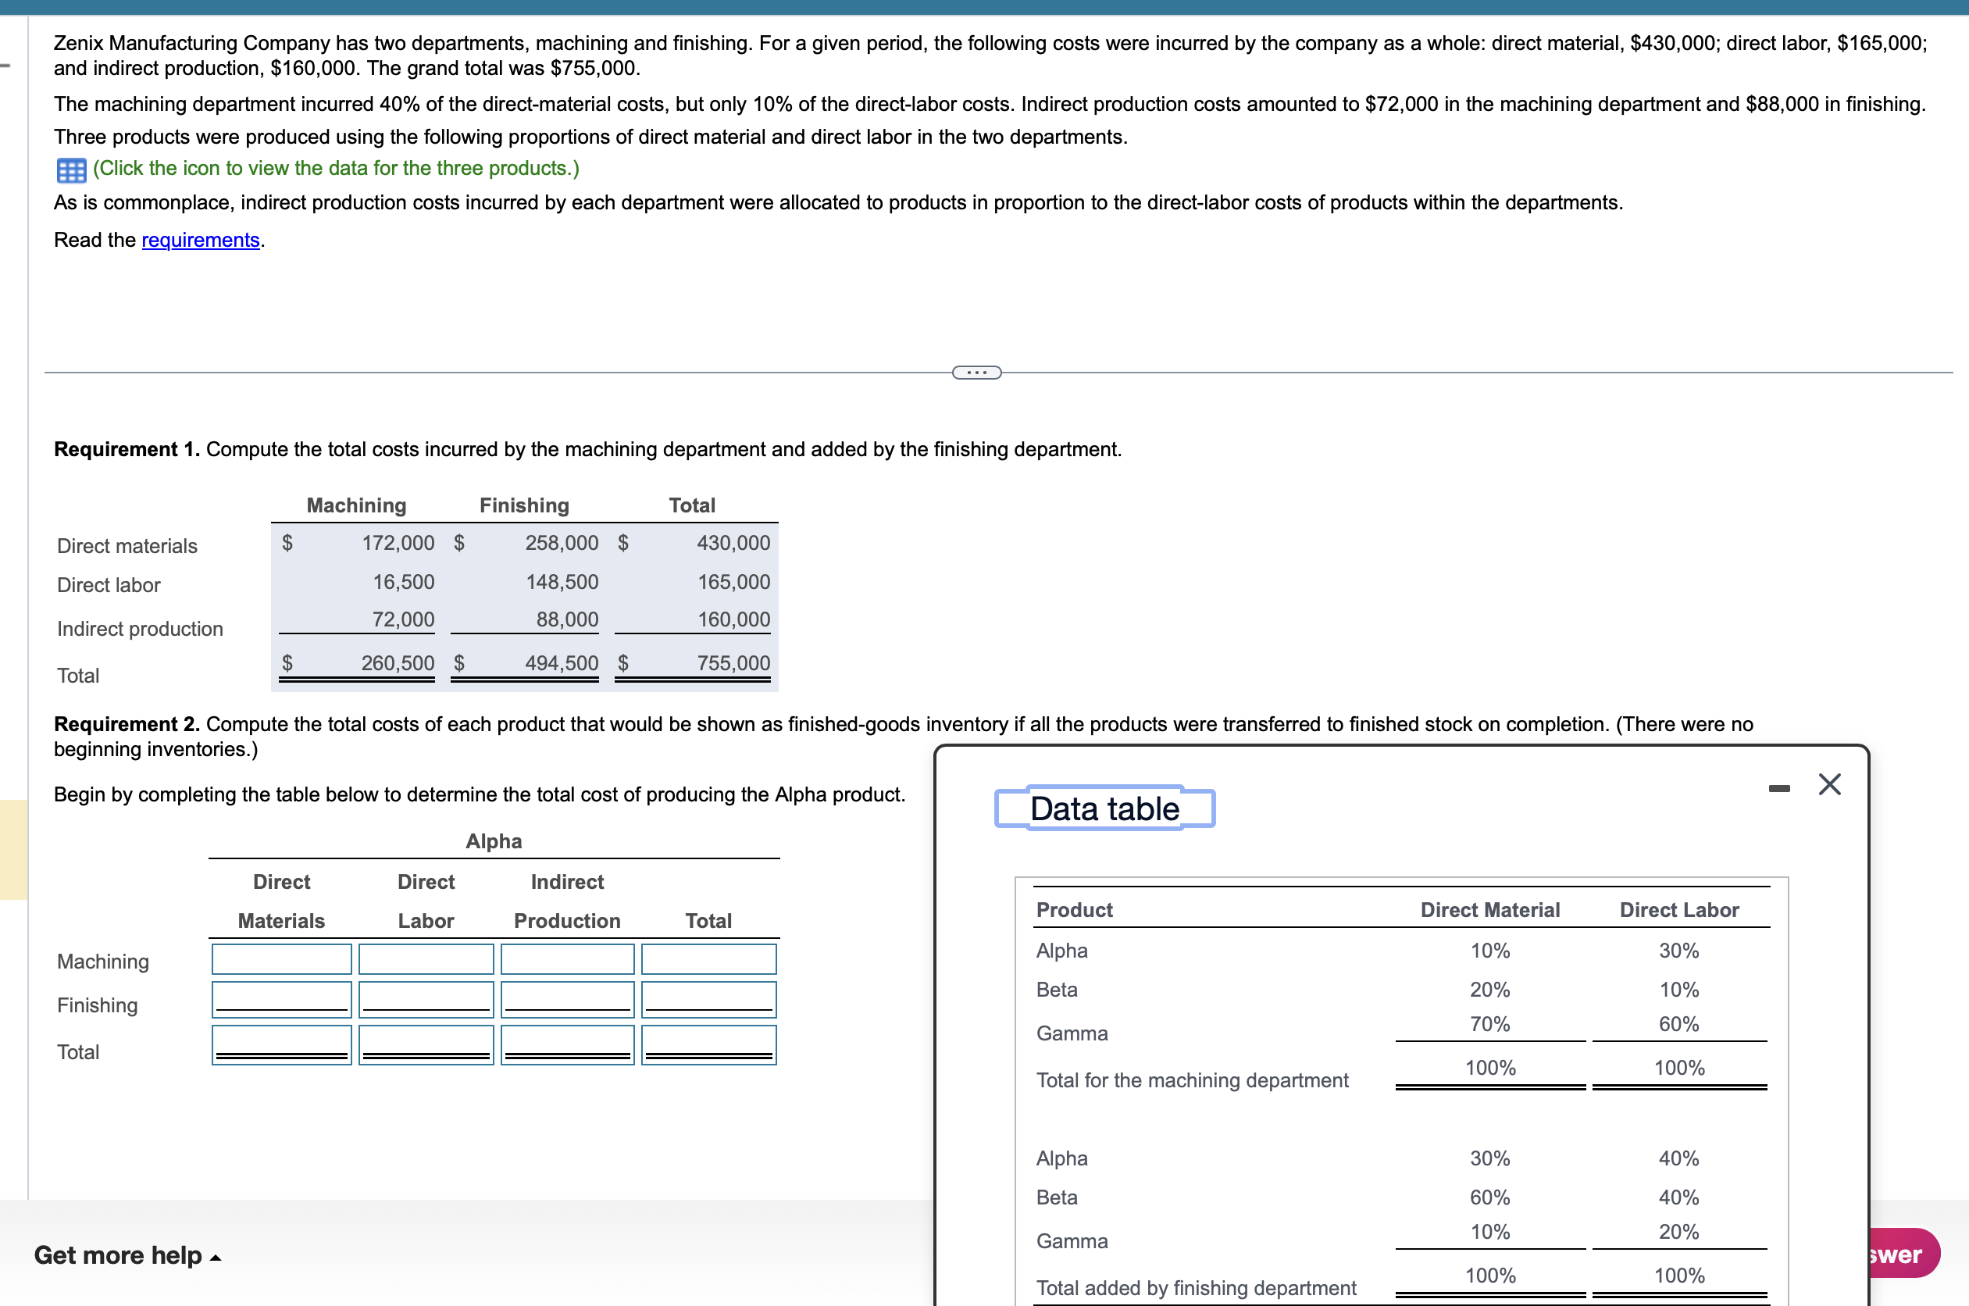1969x1306 pixels.
Task: Open the requirements link
Action: 200,240
